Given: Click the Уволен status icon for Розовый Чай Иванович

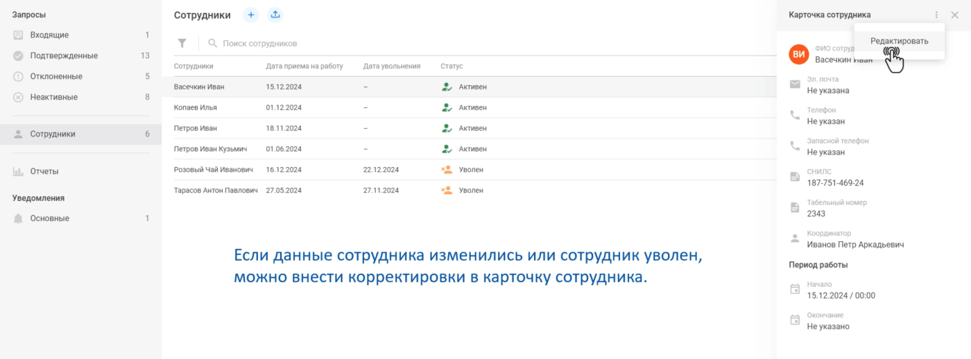Looking at the screenshot, I should [447, 170].
